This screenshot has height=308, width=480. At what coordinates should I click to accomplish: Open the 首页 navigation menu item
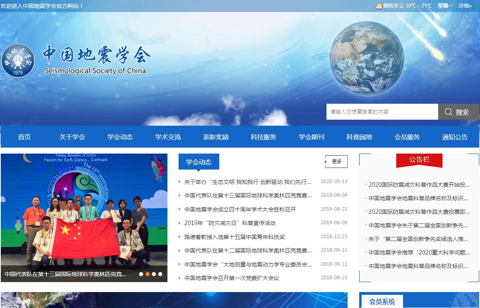pyautogui.click(x=24, y=137)
